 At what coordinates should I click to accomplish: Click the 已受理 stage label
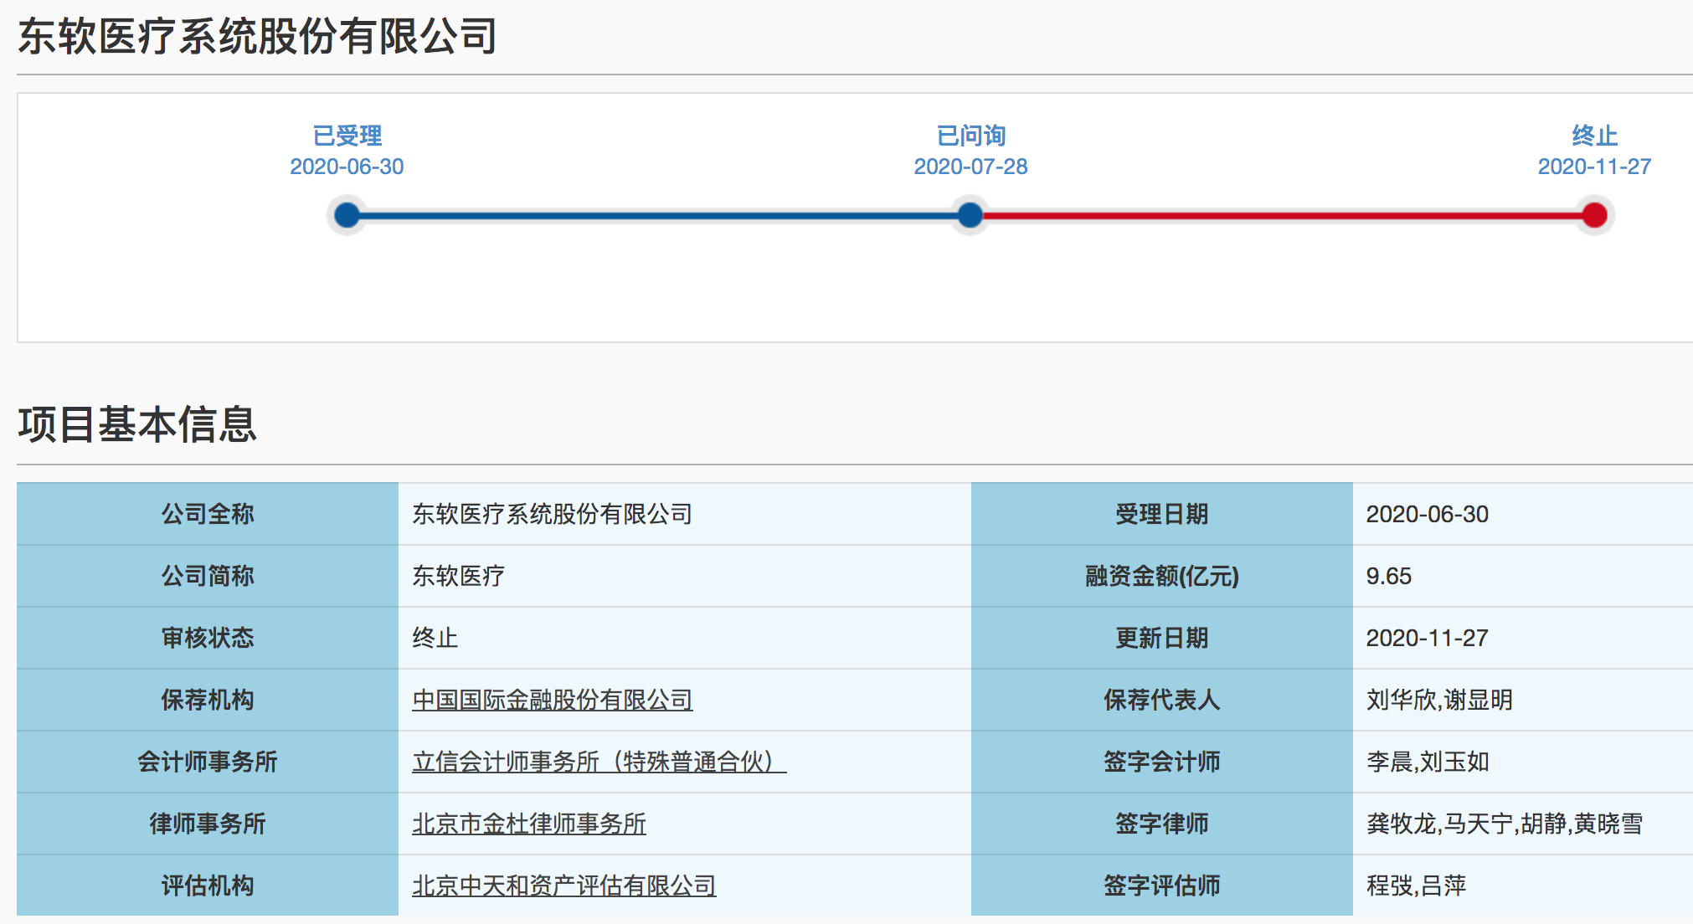pos(347,136)
